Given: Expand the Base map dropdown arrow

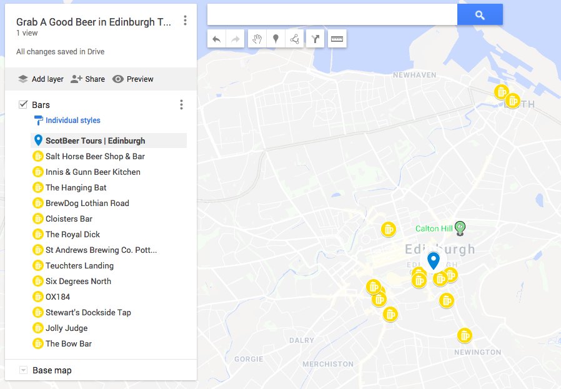Looking at the screenshot, I should coord(23,370).
